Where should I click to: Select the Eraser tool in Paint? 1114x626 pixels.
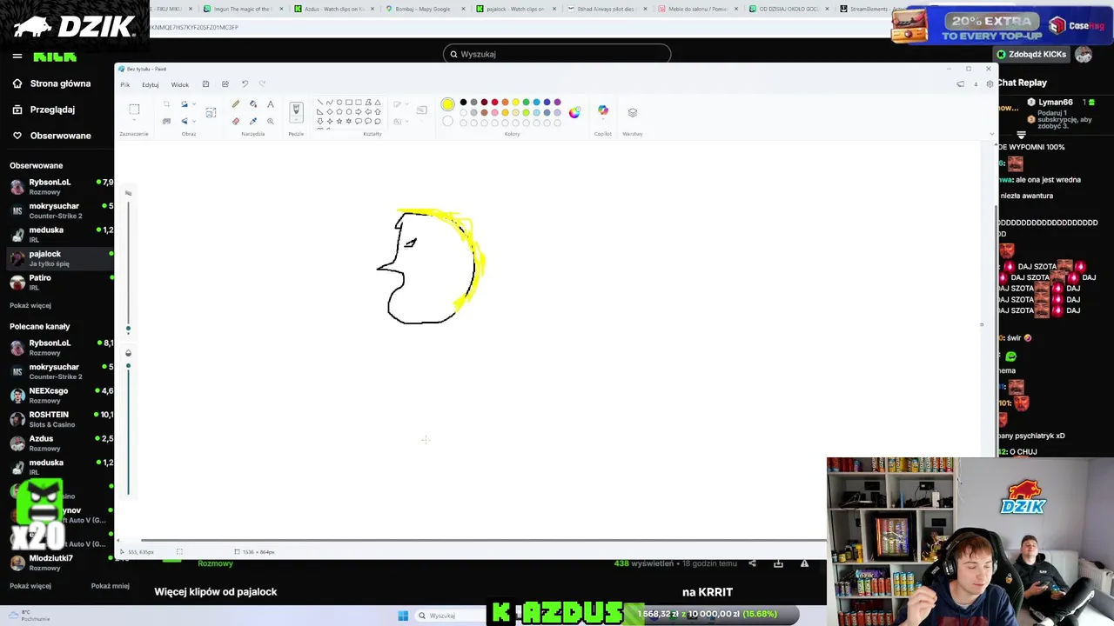pos(235,121)
